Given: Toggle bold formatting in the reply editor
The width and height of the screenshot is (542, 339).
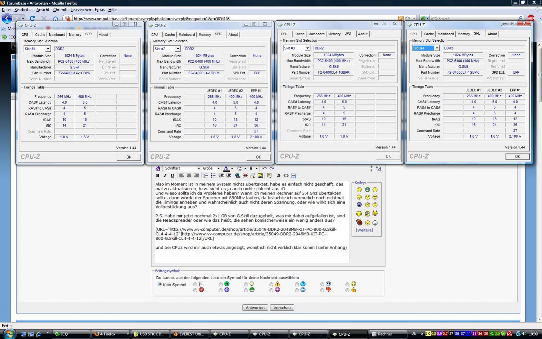Looking at the screenshot, I should point(158,176).
